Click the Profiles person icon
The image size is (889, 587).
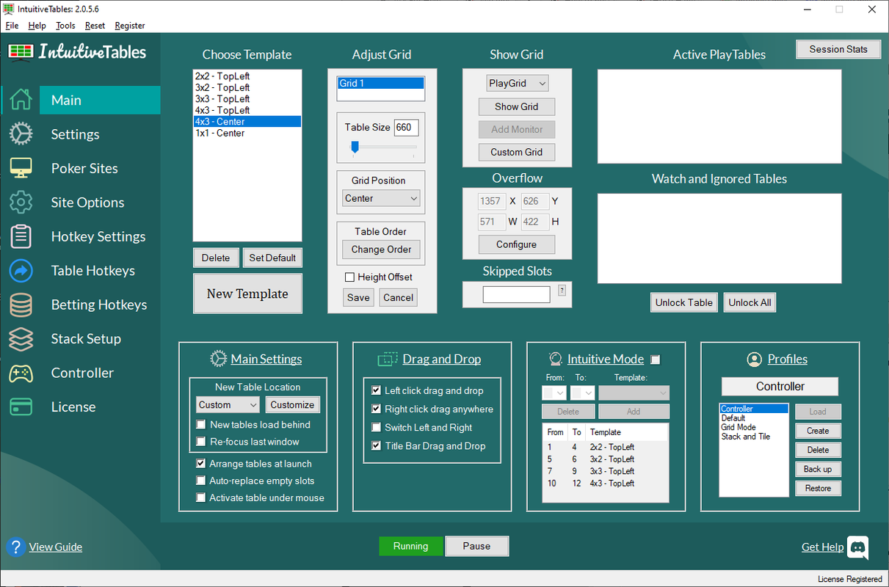tap(754, 359)
